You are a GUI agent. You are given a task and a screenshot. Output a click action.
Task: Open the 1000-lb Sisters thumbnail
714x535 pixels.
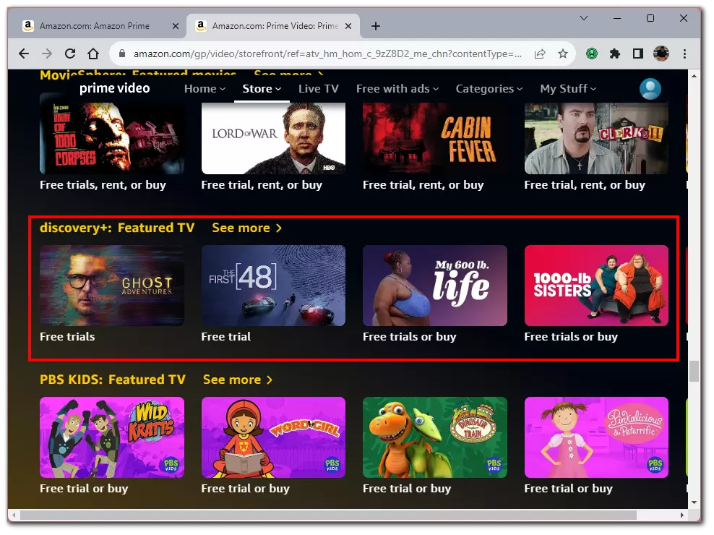click(596, 286)
